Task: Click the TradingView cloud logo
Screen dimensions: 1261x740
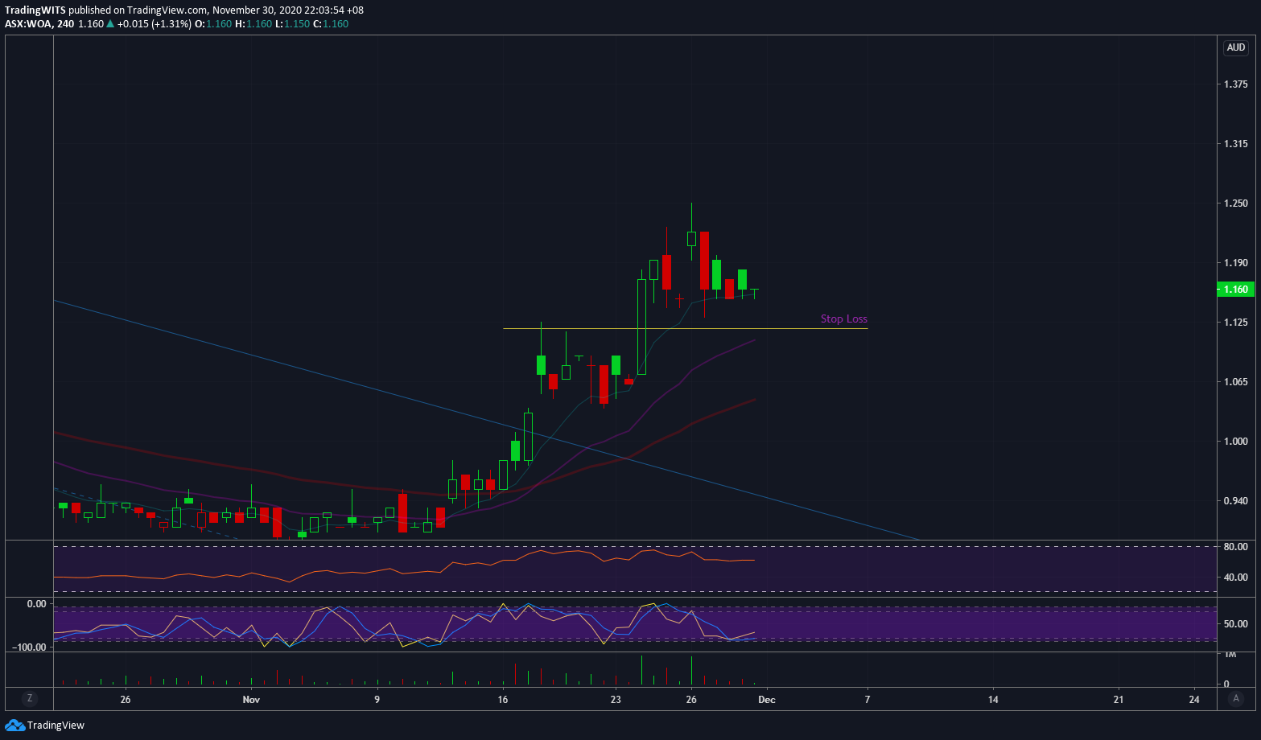Action: (x=14, y=726)
